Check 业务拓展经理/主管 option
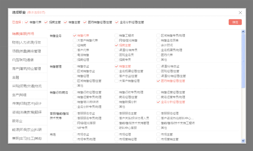The image size is (253, 151). [116, 71]
